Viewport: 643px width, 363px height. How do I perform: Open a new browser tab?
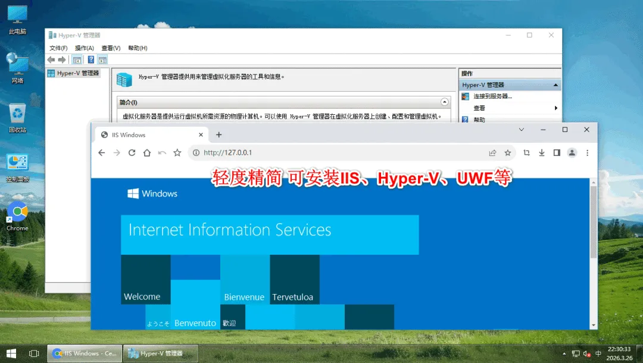coord(219,135)
